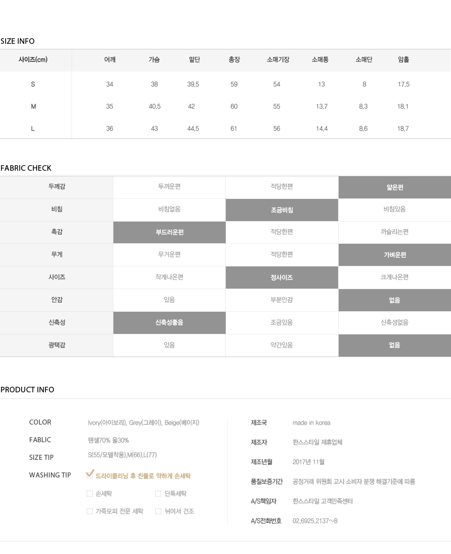Screen dimensions: 451x554
Task: Click the 공정거래 위원회 고시 warranty text
Action: tap(354, 481)
